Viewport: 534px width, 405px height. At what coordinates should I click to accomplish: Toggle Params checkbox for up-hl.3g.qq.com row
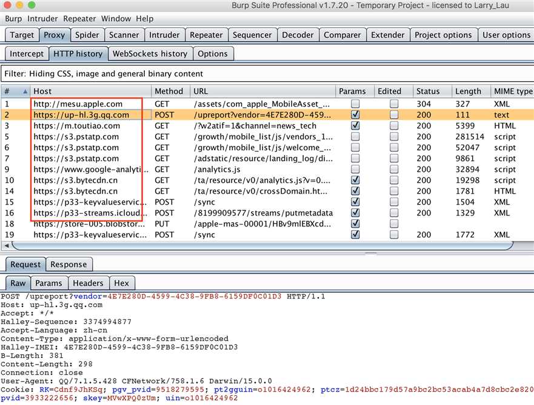tap(355, 114)
